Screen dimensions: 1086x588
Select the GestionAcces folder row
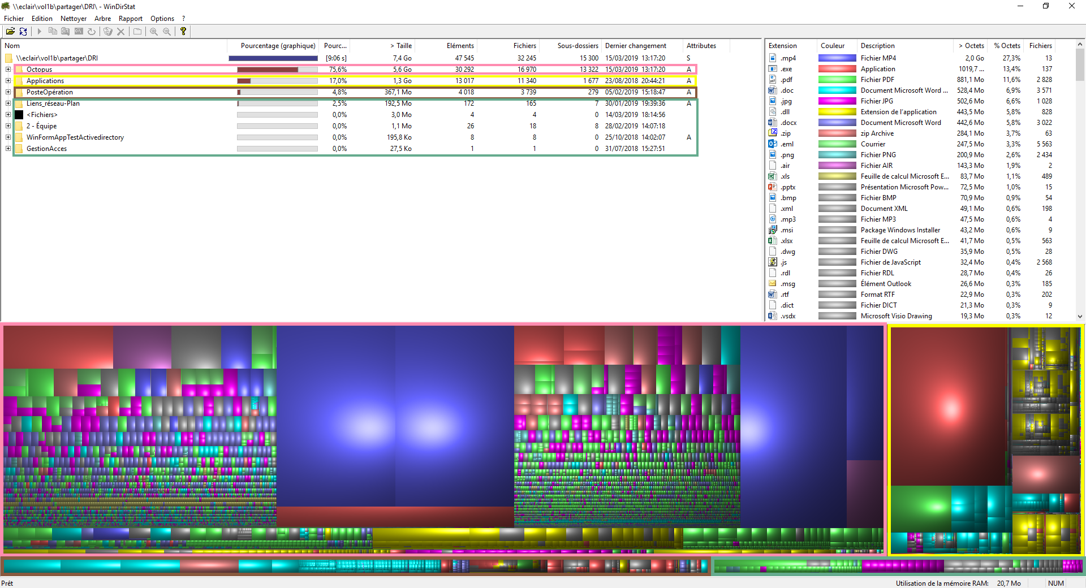click(x=46, y=149)
